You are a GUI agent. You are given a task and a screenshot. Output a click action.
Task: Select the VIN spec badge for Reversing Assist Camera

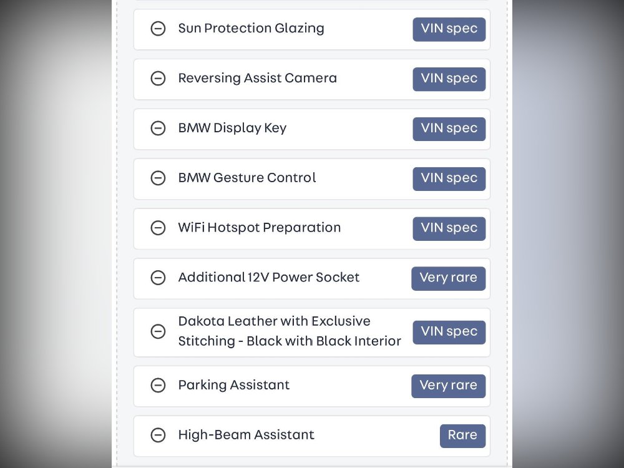pos(449,79)
